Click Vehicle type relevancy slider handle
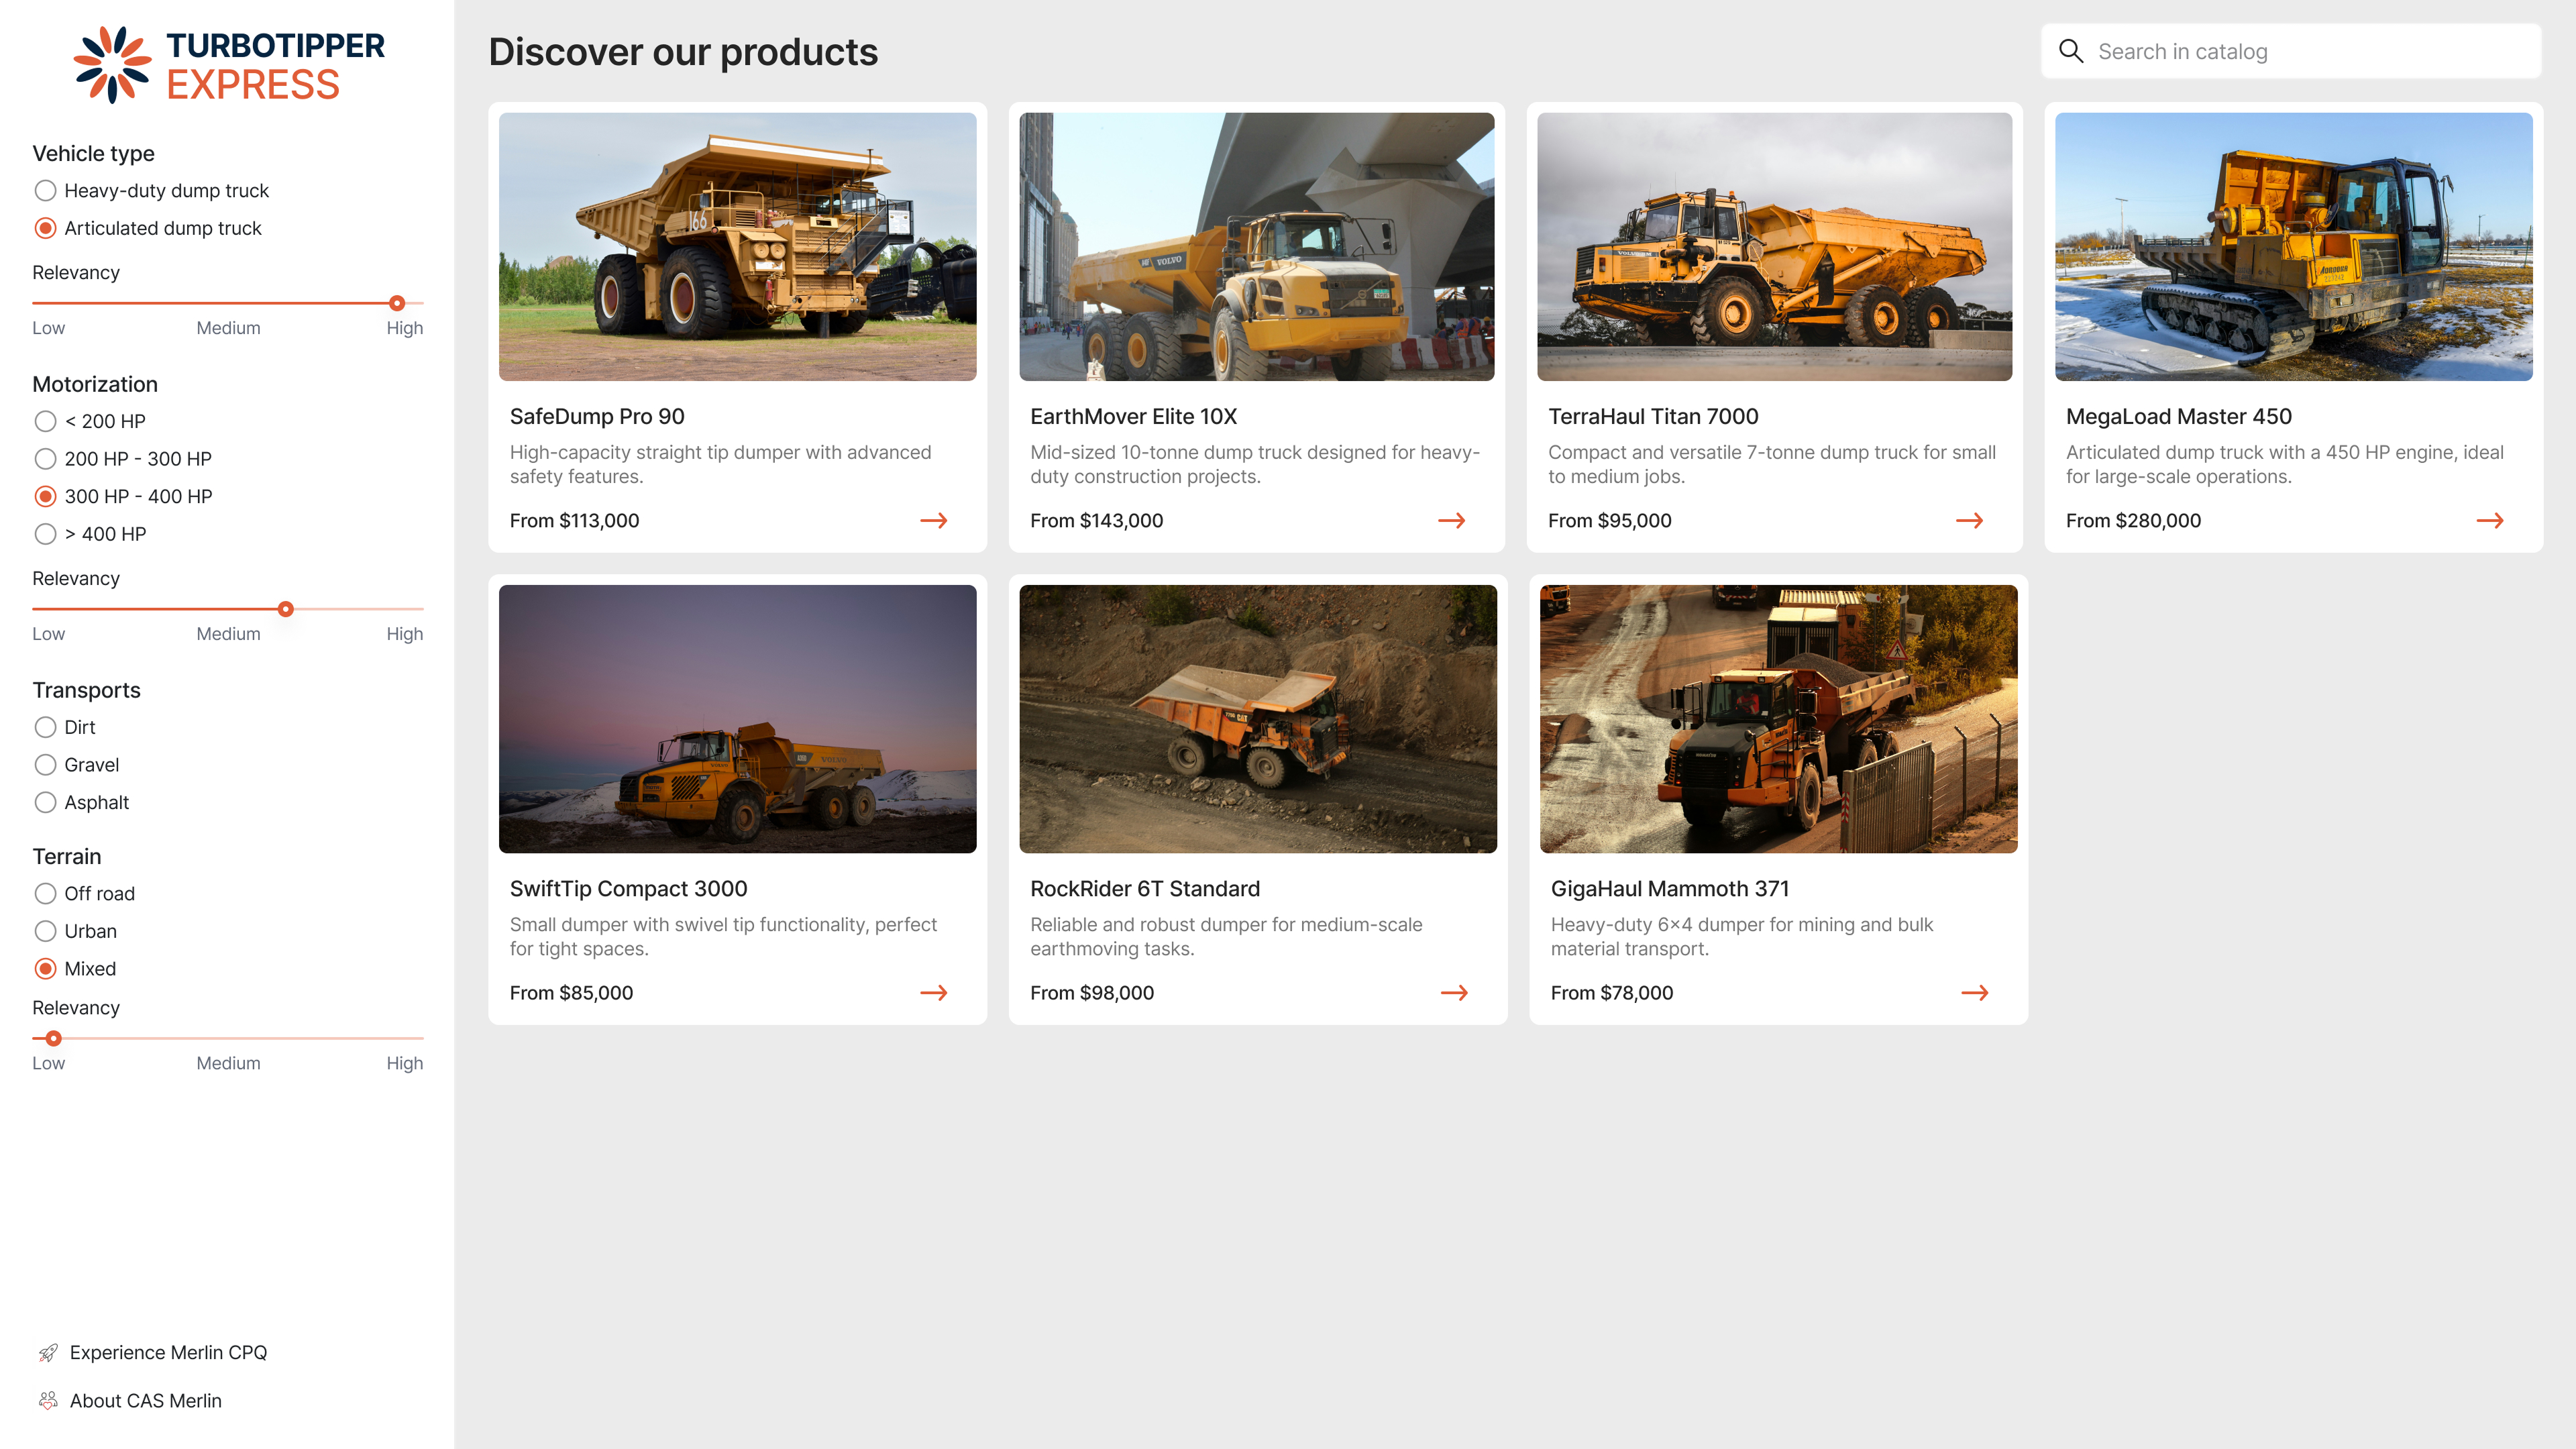Screen dimensions: 2576x1449 tap(397, 303)
